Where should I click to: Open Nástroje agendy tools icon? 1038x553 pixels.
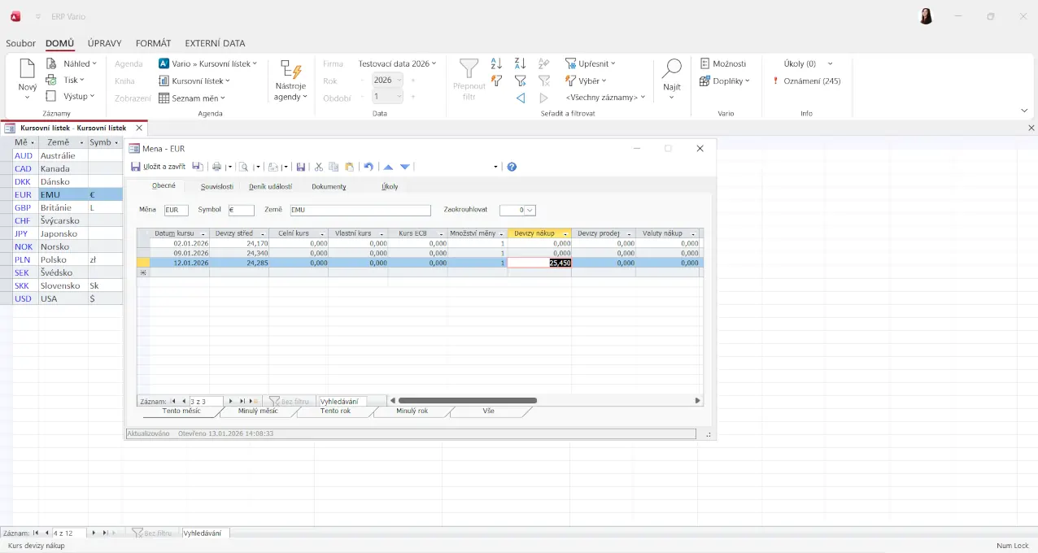point(290,72)
